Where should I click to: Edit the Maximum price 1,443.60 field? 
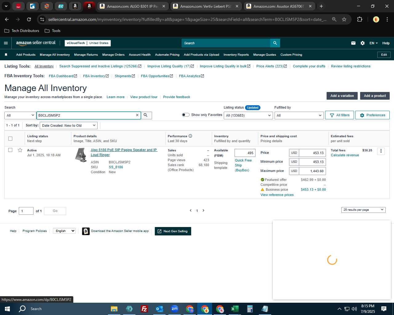point(312,171)
